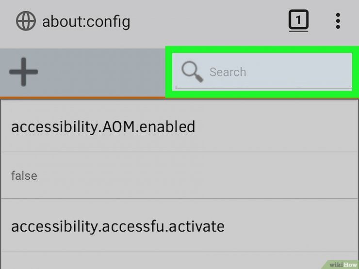Image resolution: width=359 pixels, height=269 pixels.
Task: Open the tab switcher showing 1 tab
Action: 298,20
